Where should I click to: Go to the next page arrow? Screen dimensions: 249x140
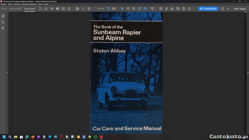point(89,9)
